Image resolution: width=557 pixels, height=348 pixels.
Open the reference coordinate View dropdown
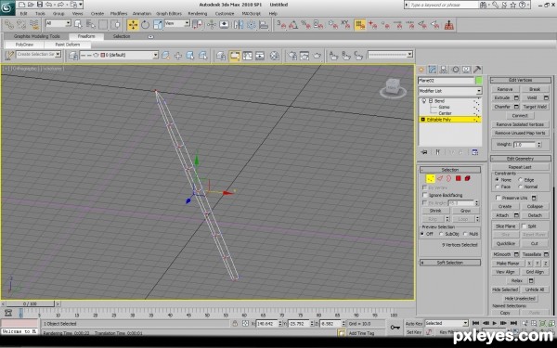[177, 23]
